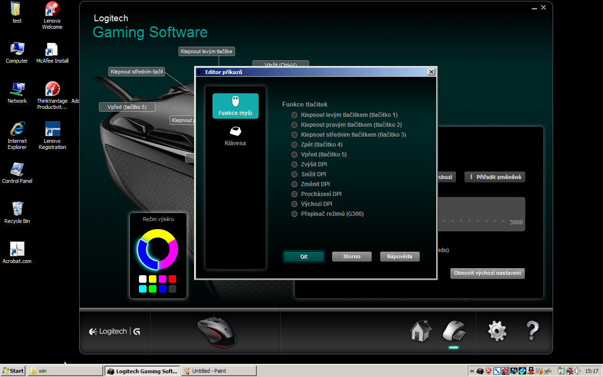603x377 pixels.
Task: Select the Funkce myši tab
Action: [236, 106]
